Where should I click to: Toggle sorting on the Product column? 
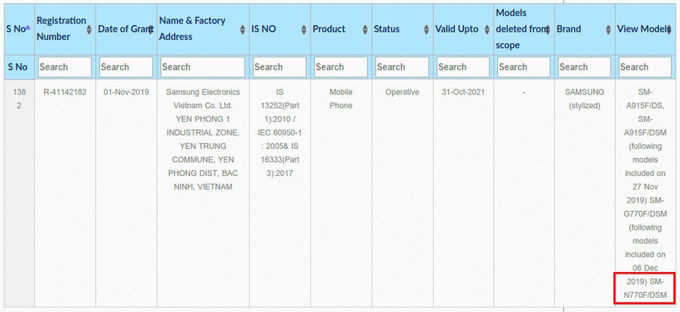pos(365,29)
